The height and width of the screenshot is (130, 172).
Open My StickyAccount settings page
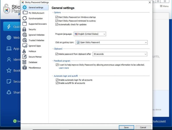tap(35, 13)
